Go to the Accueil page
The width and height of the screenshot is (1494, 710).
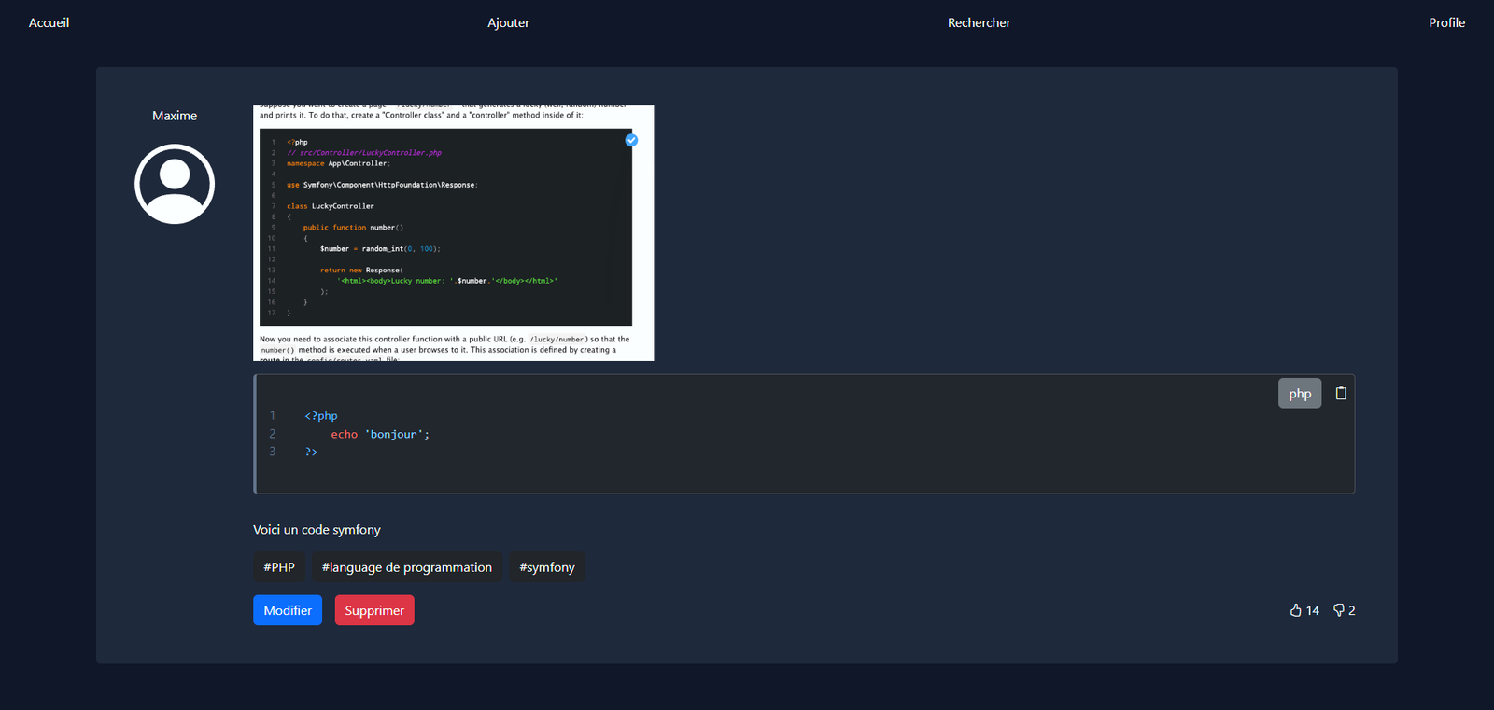[x=49, y=22]
